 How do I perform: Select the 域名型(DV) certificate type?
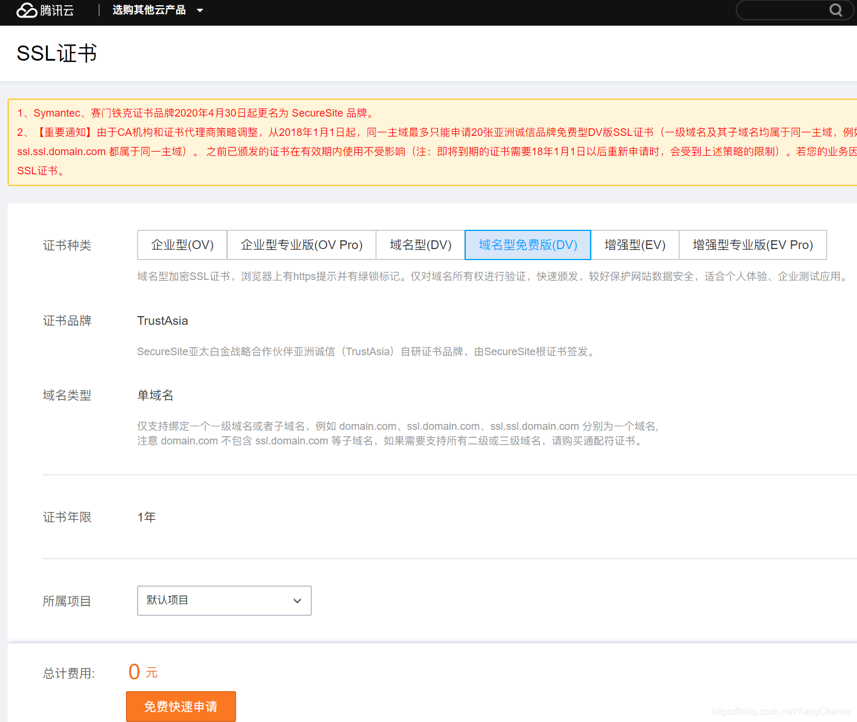(x=420, y=245)
